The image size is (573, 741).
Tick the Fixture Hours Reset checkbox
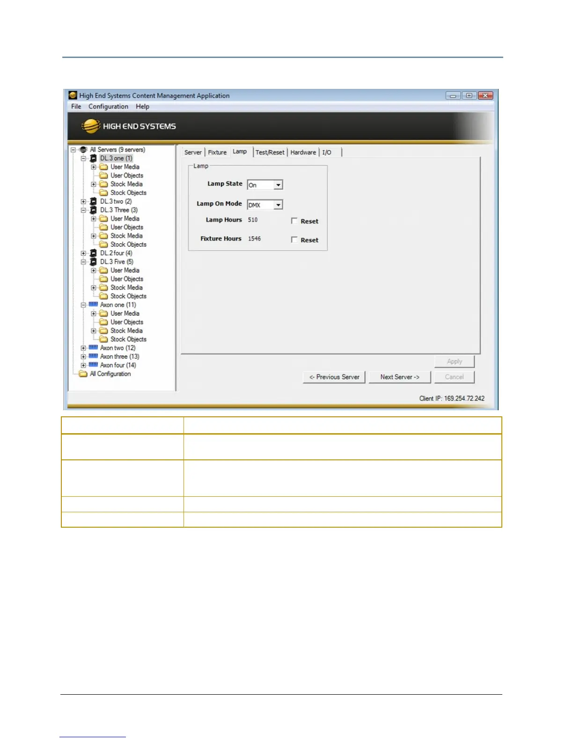tap(294, 240)
